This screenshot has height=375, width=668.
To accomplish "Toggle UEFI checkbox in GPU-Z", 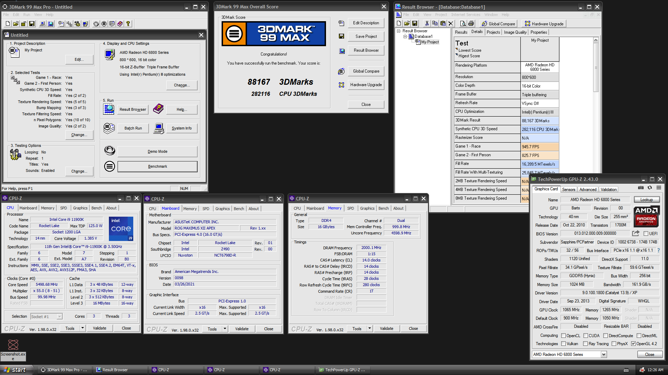I will click(x=646, y=234).
